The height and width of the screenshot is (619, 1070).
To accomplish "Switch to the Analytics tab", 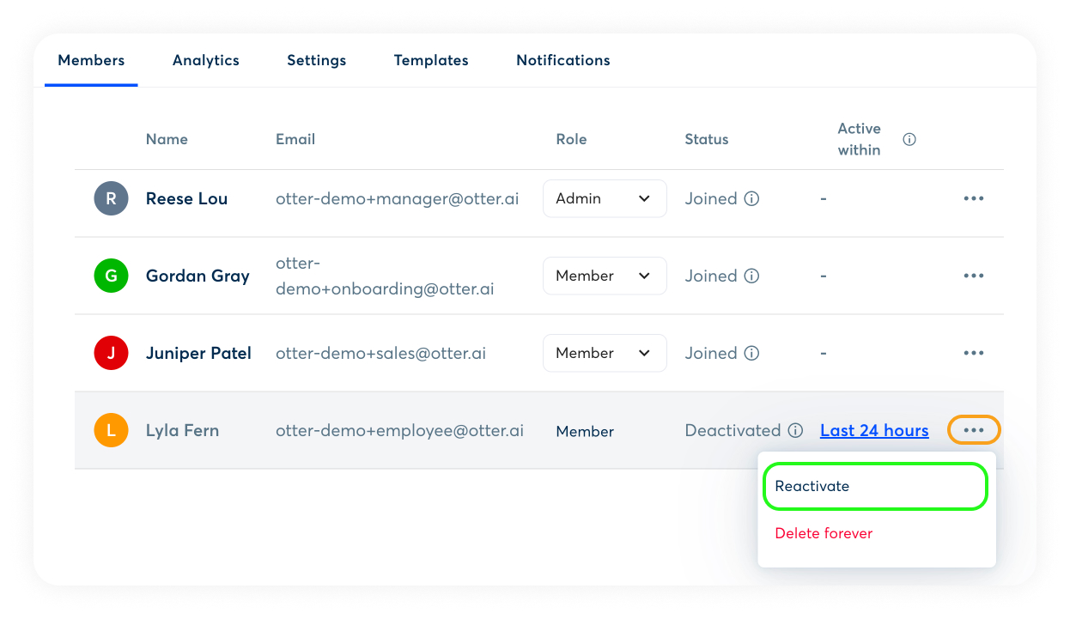I will pyautogui.click(x=206, y=60).
